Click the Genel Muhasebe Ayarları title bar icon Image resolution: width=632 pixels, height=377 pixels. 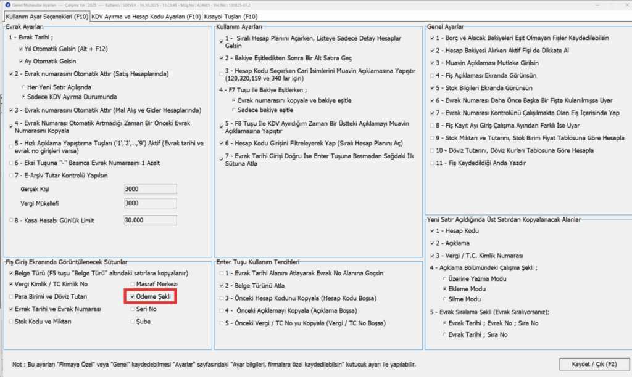tap(7, 5)
